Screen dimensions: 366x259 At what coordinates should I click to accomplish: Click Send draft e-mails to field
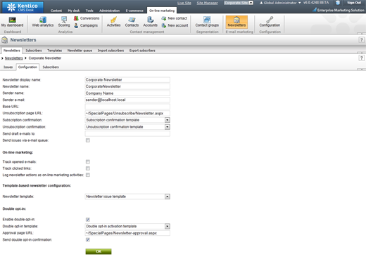(x=127, y=133)
